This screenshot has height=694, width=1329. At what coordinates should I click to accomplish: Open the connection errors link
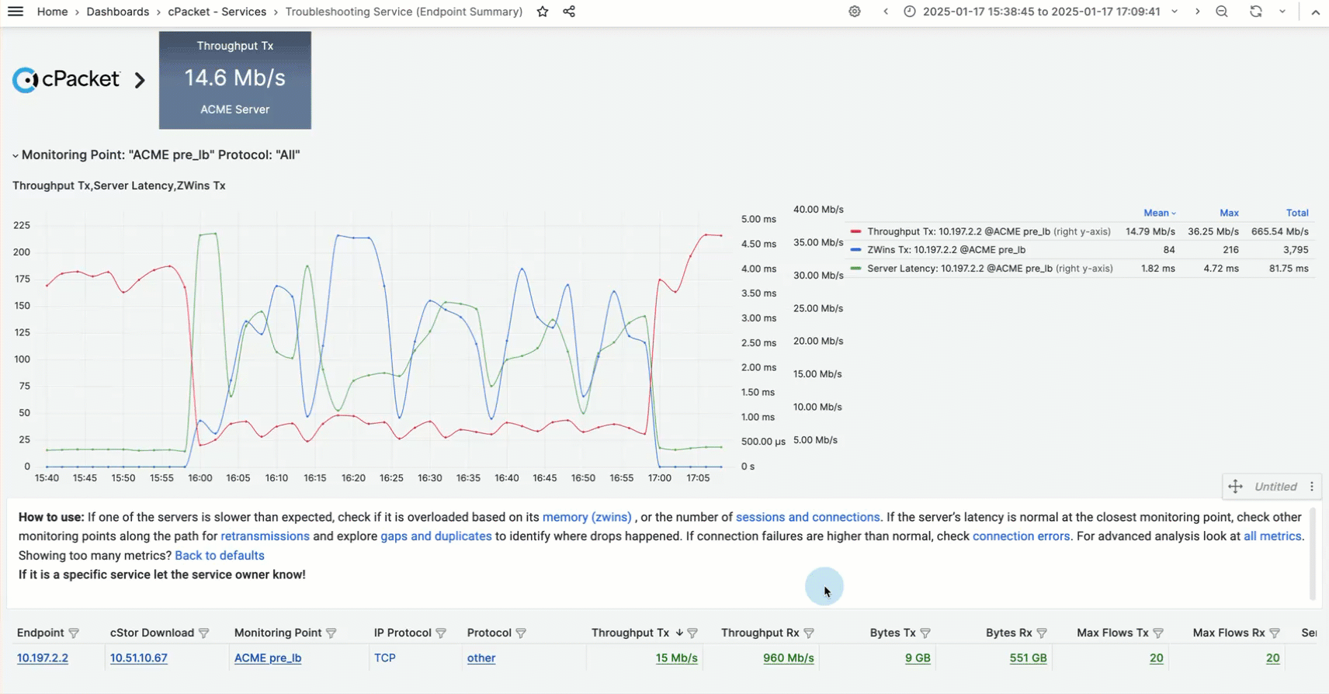(x=1021, y=536)
